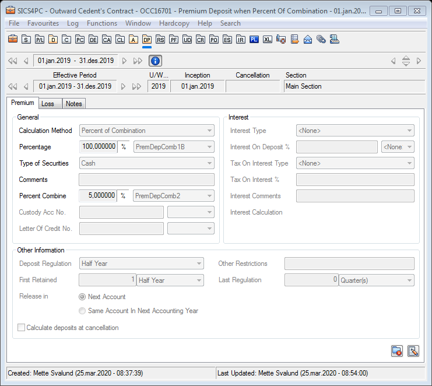The height and width of the screenshot is (386, 432).
Task: Click the bottom-right edit document button
Action: pyautogui.click(x=413, y=351)
